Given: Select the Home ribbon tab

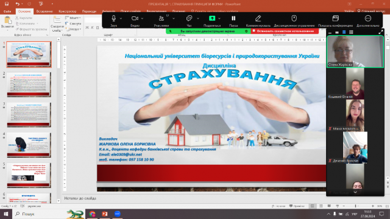Looking at the screenshot, I should tap(24, 12).
